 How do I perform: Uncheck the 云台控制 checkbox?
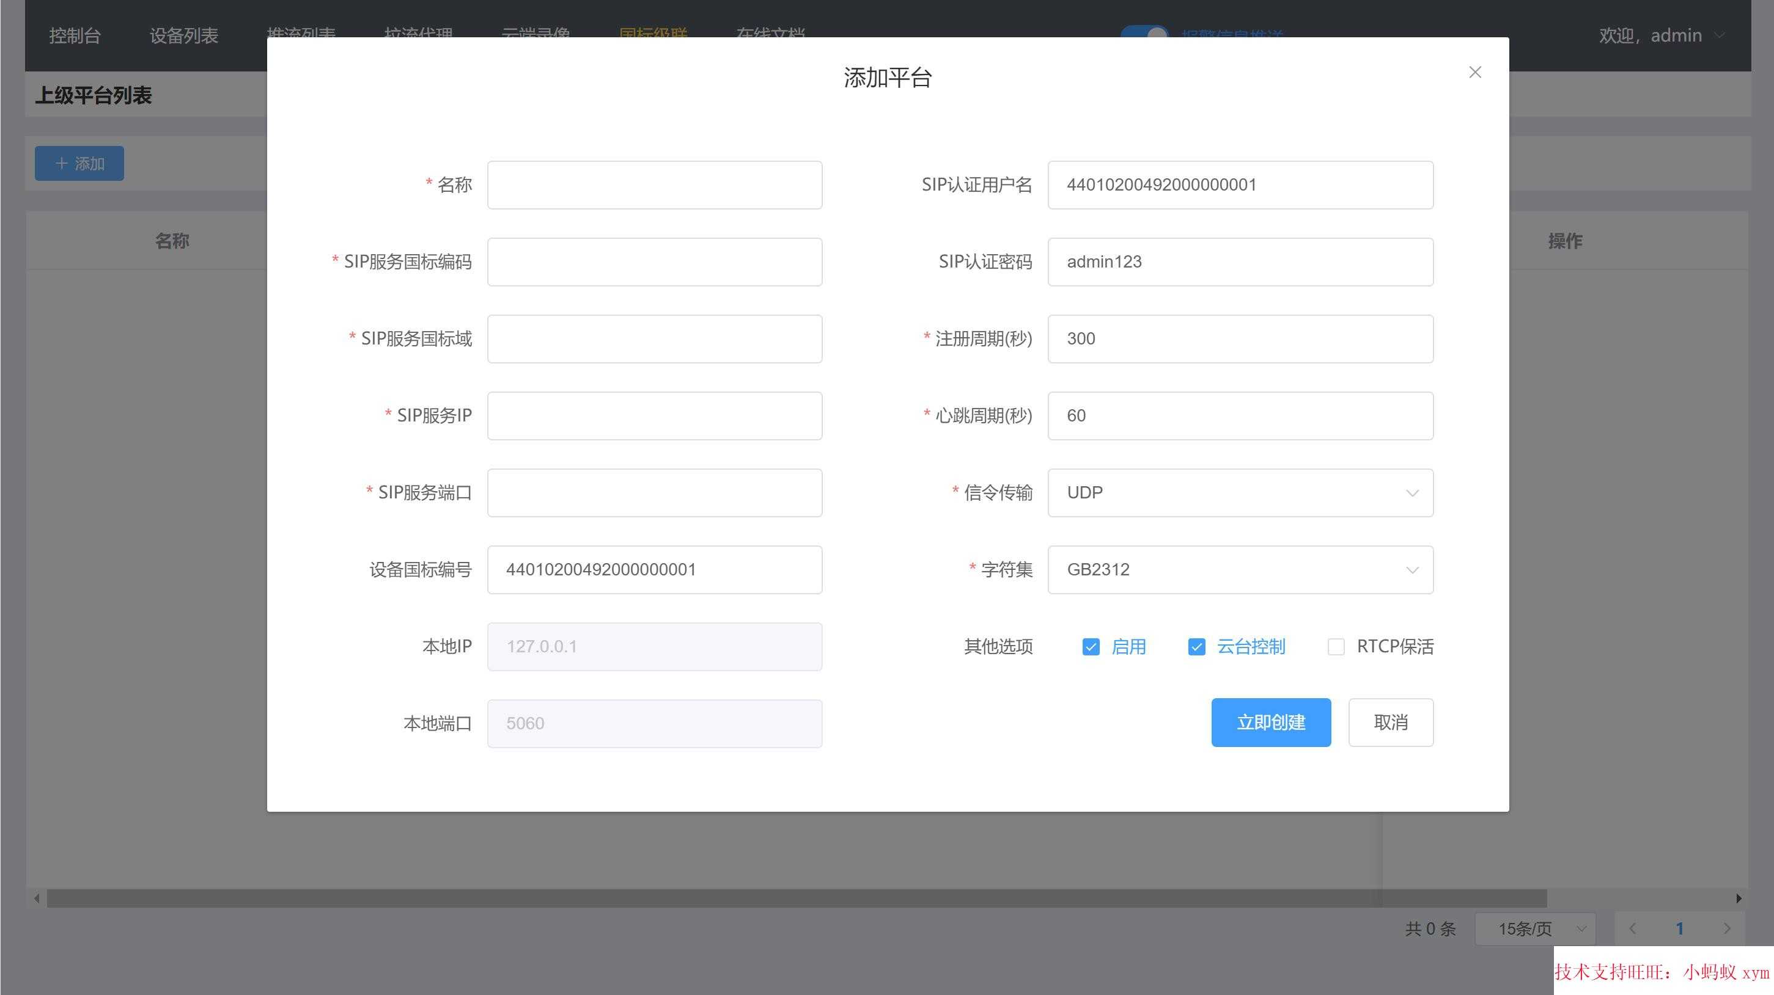tap(1196, 647)
